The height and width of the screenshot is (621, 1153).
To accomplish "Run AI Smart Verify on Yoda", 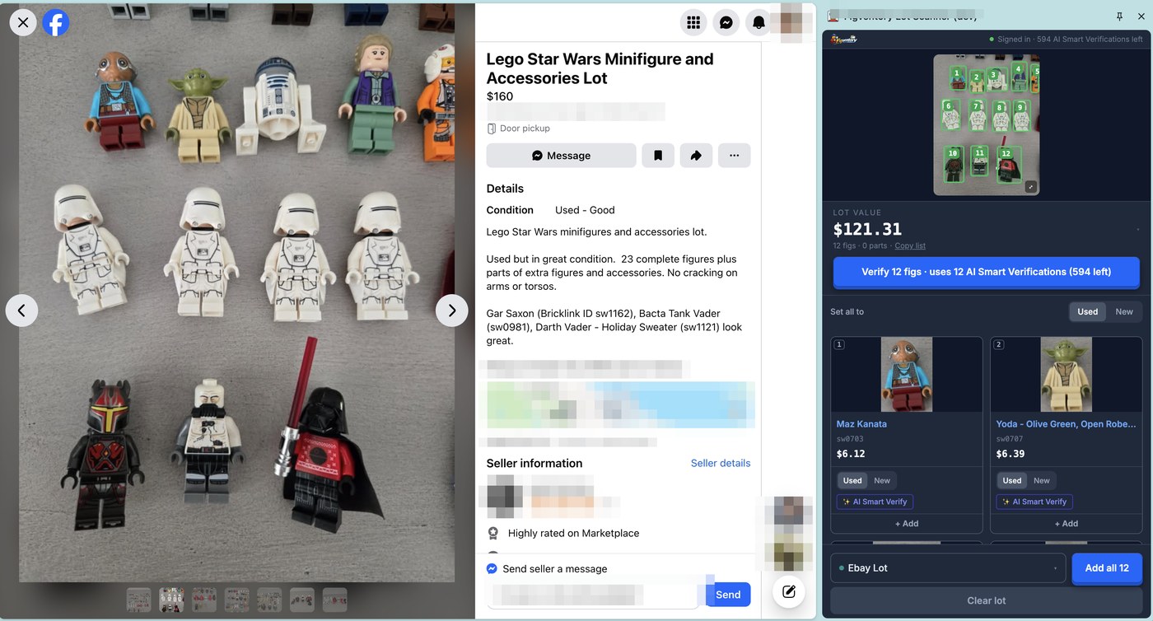I will pos(1034,502).
